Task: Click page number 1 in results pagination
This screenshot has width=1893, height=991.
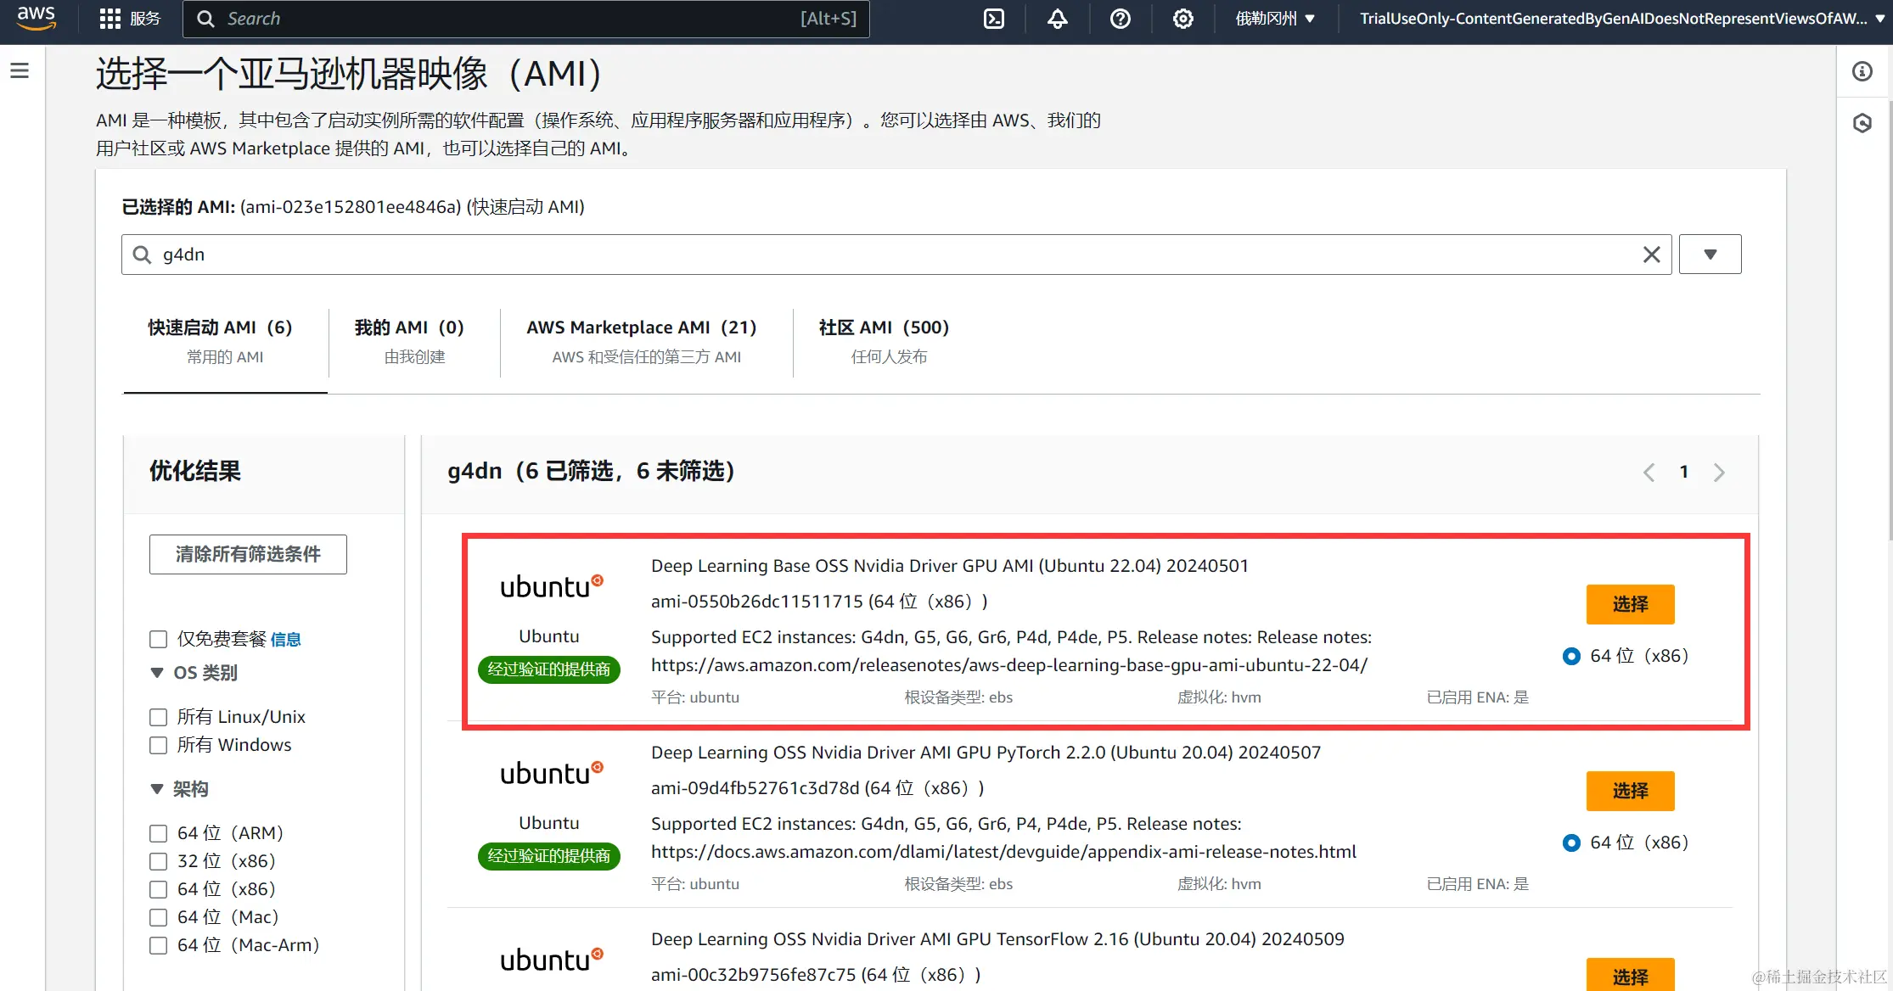Action: click(x=1684, y=472)
